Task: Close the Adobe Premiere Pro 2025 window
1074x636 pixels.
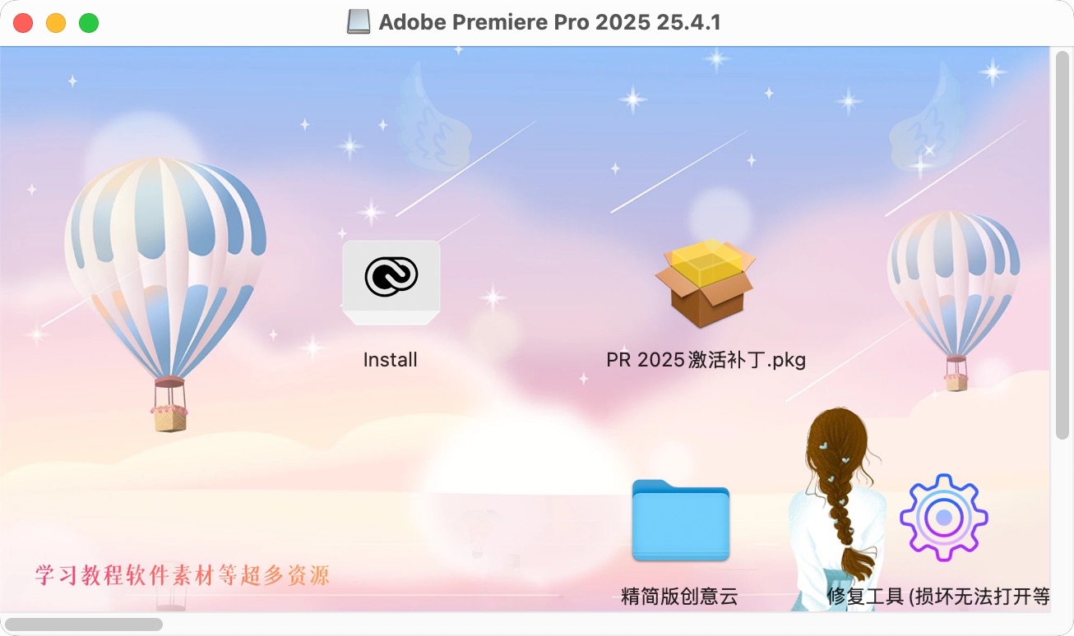Action: point(23,23)
